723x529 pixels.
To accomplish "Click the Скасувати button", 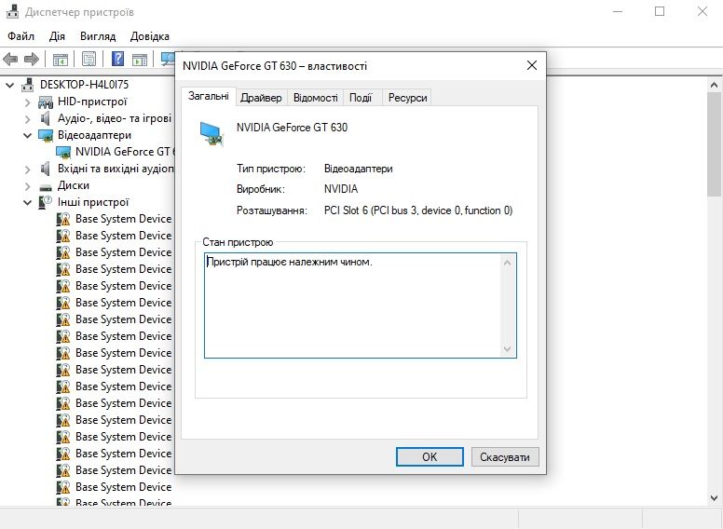I will point(505,456).
